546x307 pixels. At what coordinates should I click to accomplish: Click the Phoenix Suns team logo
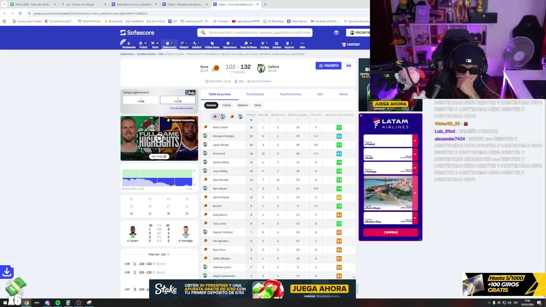tap(216, 68)
